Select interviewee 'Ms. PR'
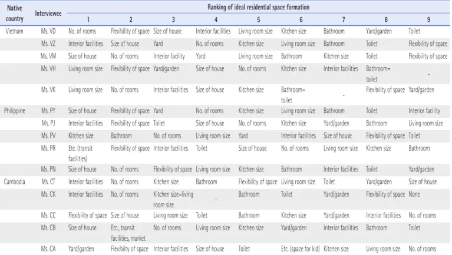 pyautogui.click(x=48, y=148)
